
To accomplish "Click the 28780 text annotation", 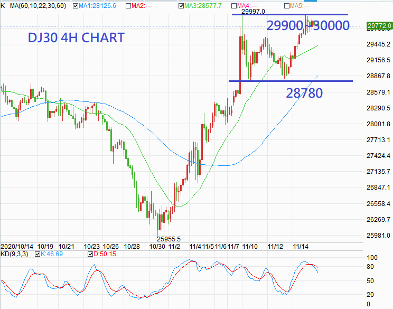I will click(304, 93).
